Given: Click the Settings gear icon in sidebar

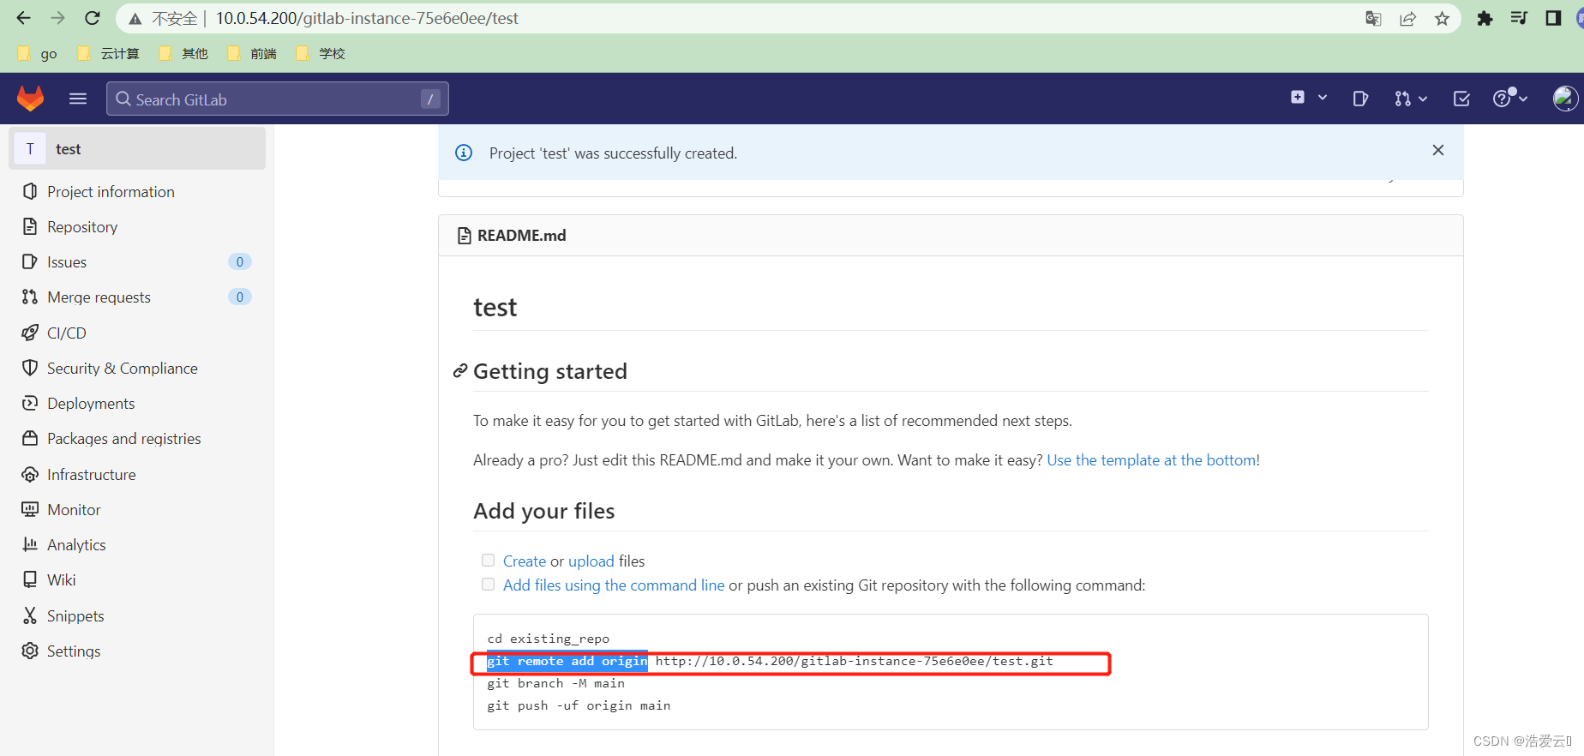Looking at the screenshot, I should click(30, 651).
